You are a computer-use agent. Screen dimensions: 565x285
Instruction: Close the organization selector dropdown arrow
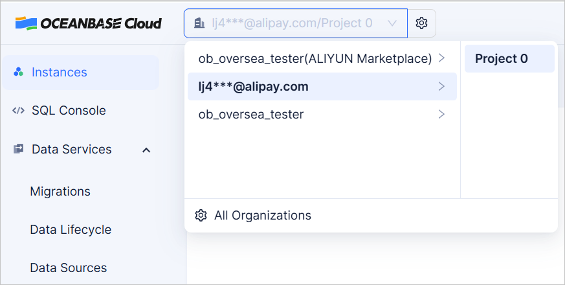(392, 23)
